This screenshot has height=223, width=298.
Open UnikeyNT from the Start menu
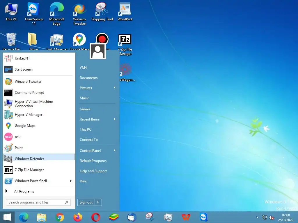(39, 58)
